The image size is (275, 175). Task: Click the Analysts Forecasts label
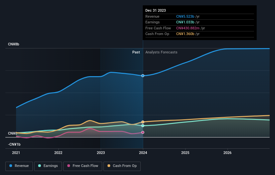161,52
